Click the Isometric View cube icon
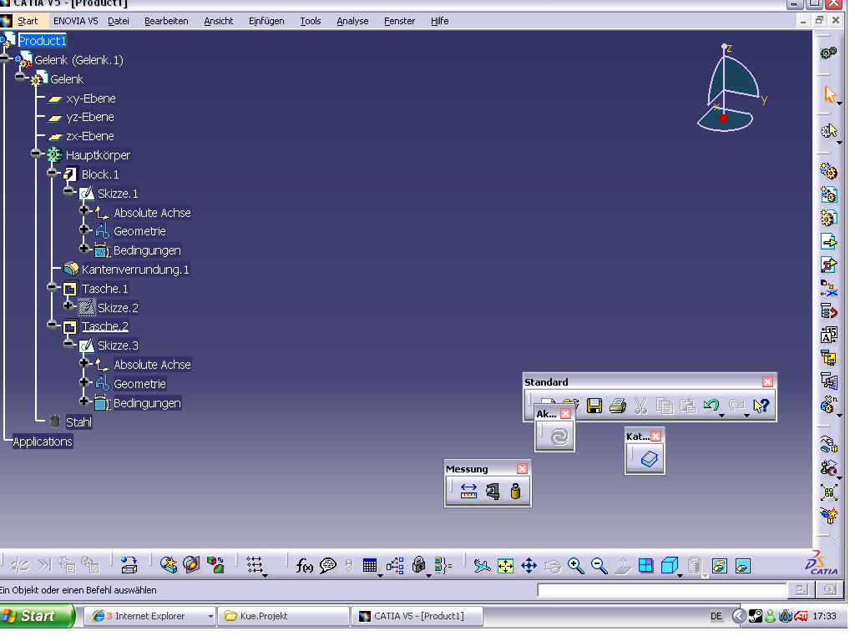 tap(669, 566)
